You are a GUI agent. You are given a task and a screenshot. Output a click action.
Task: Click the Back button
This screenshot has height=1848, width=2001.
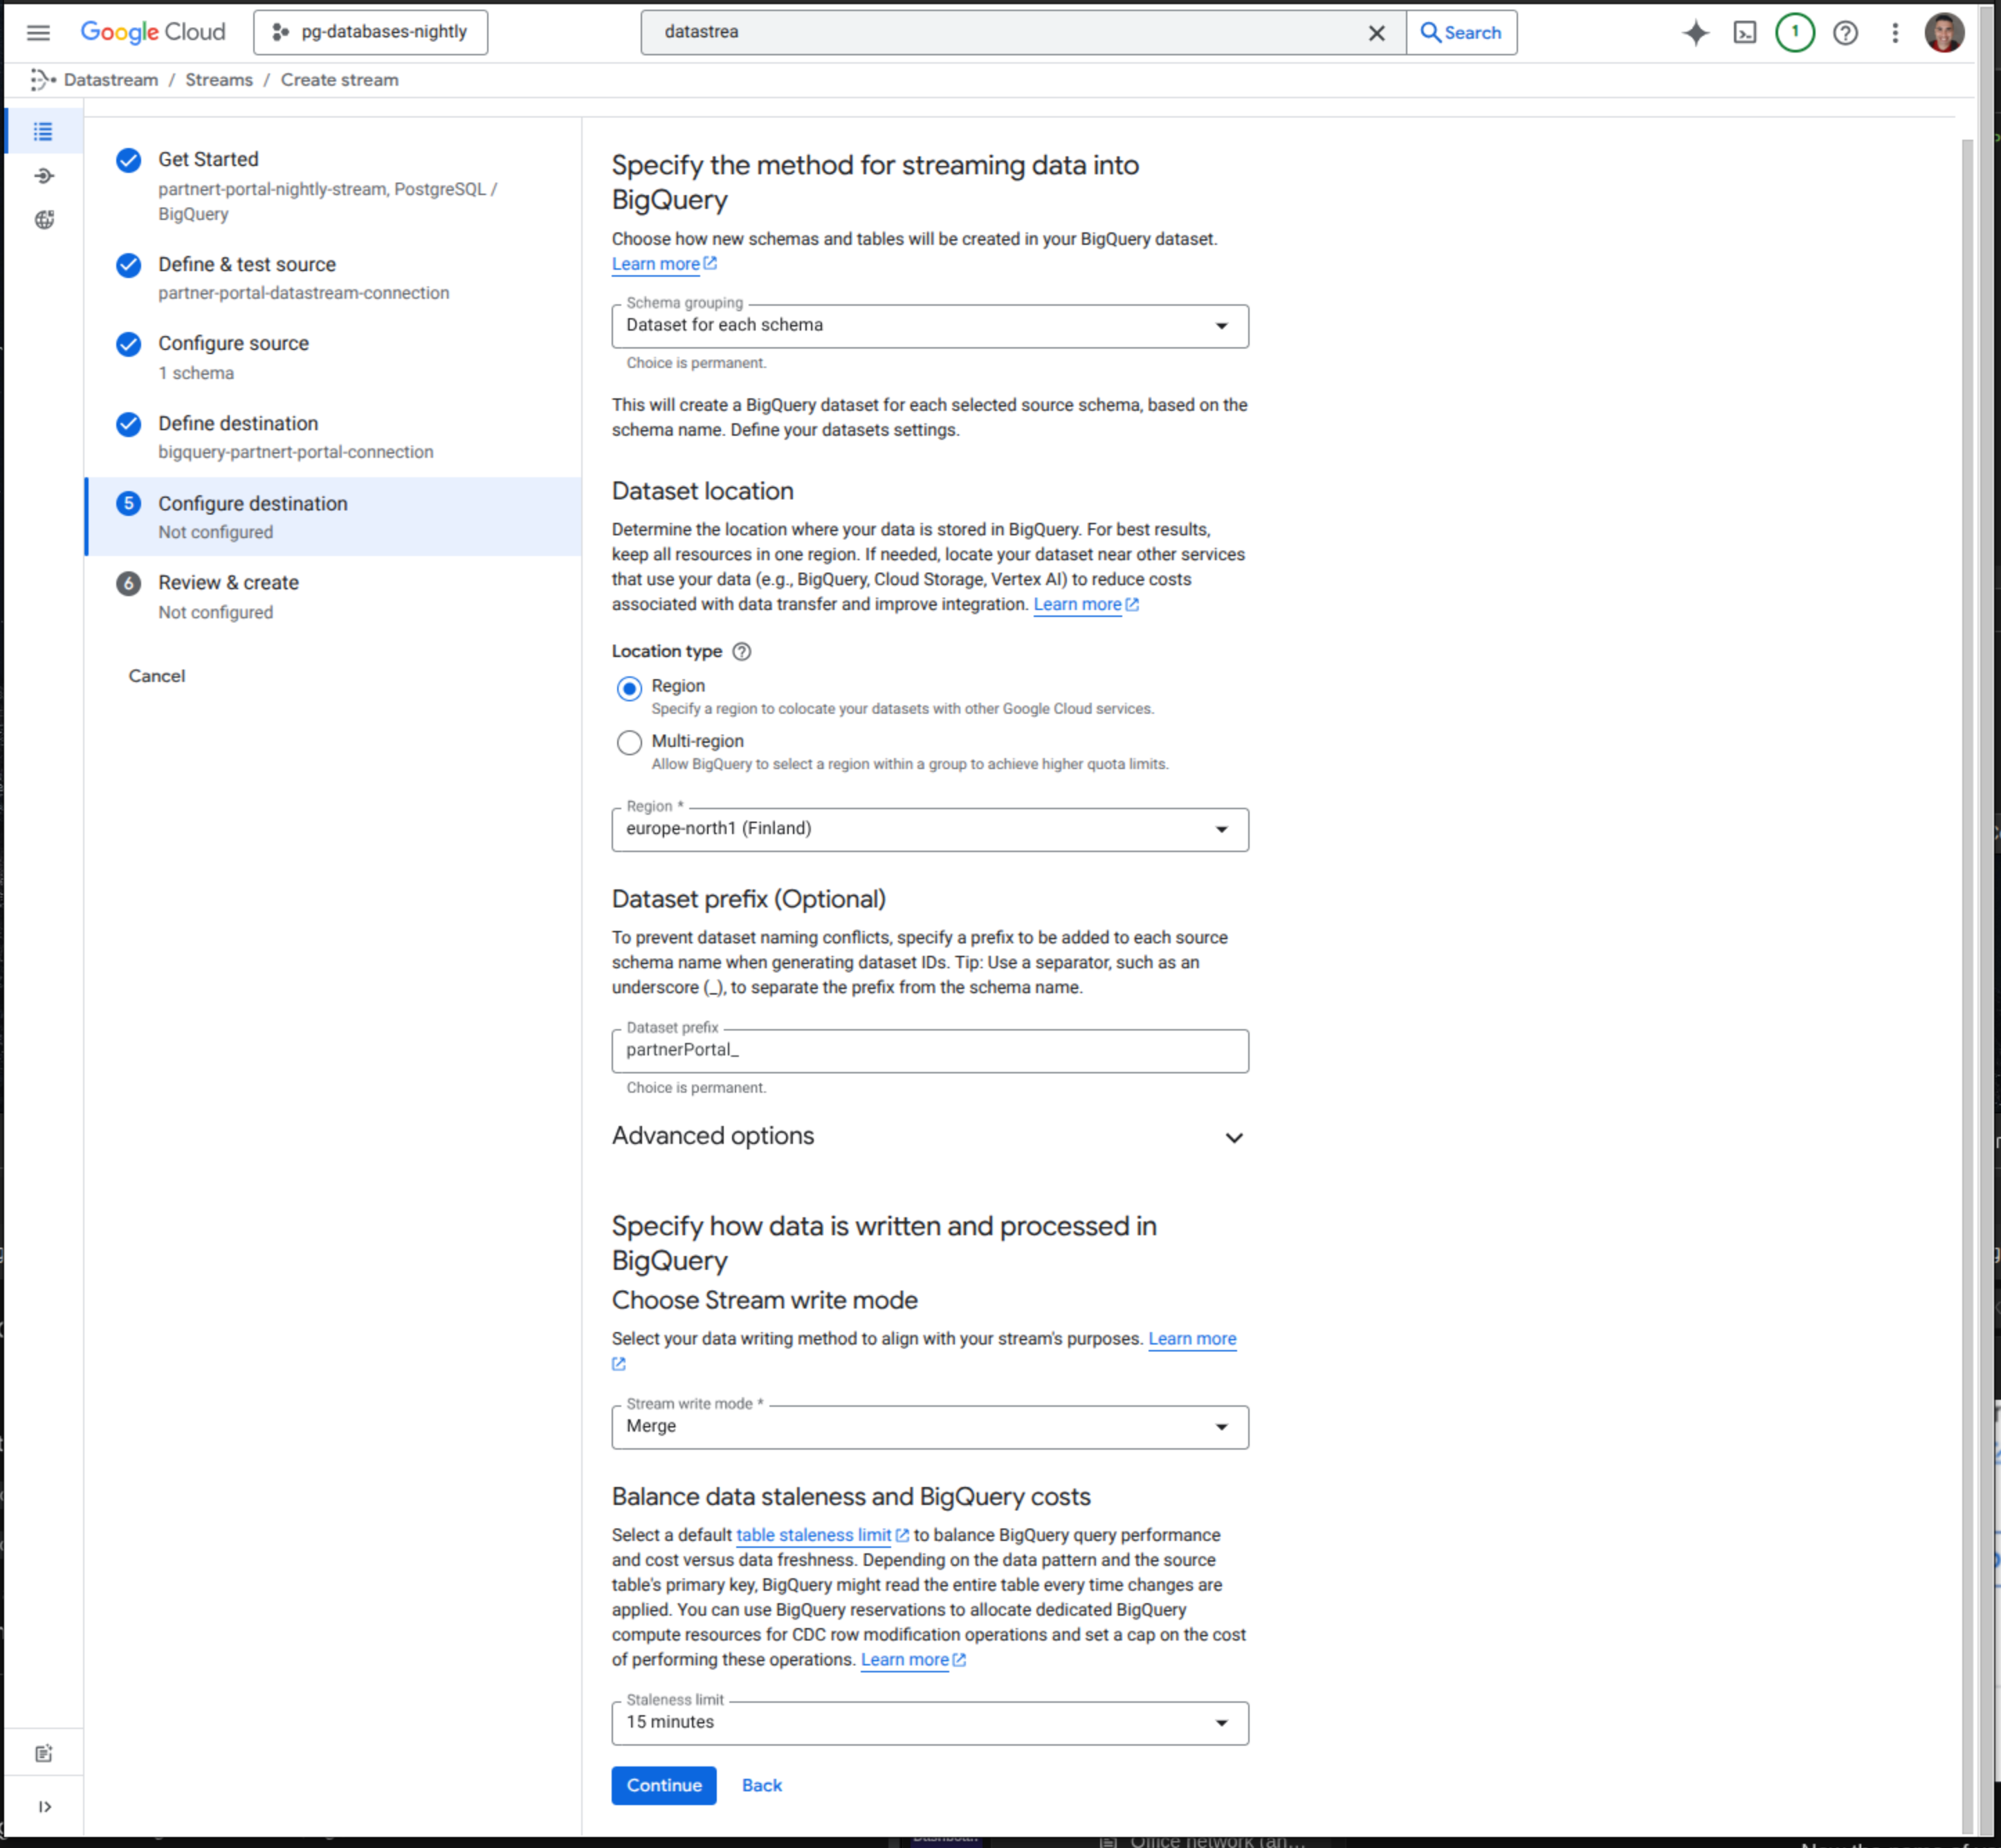[x=761, y=1785]
